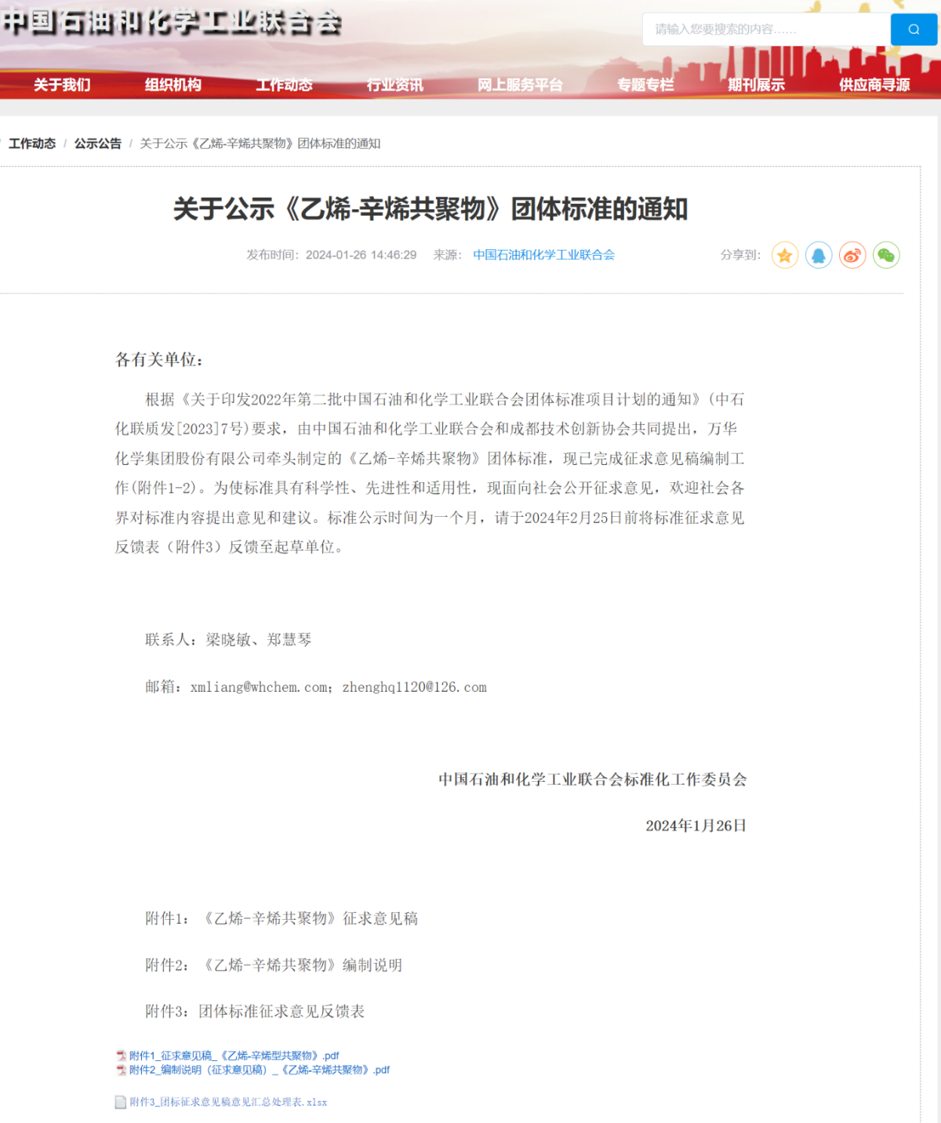
Task: Open the 行业资讯 menu
Action: point(394,85)
